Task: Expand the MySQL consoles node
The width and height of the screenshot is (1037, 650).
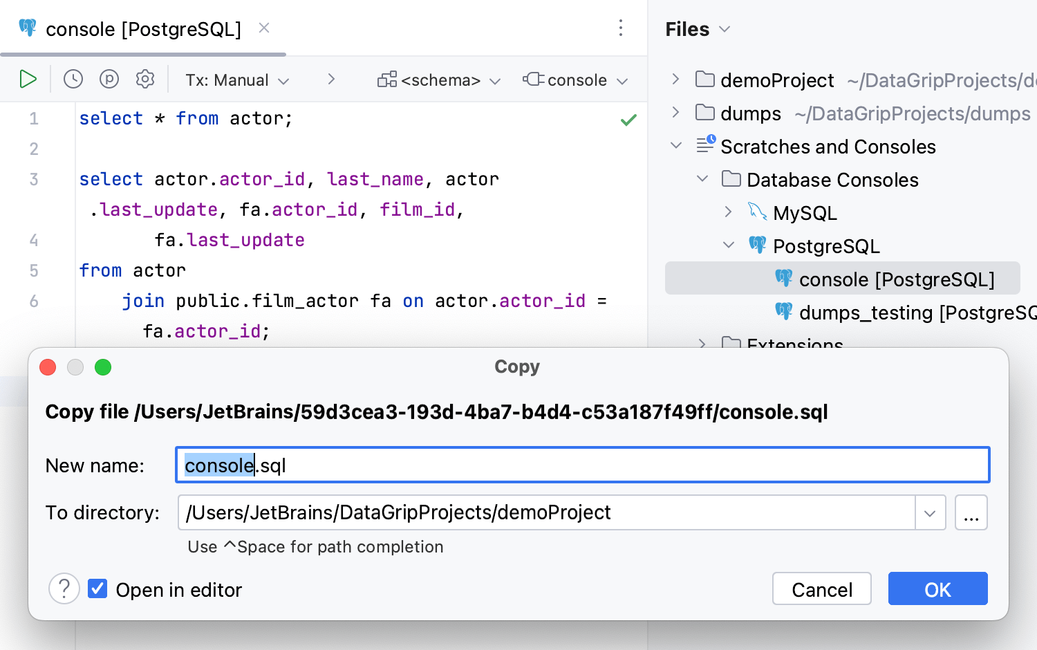Action: click(728, 212)
